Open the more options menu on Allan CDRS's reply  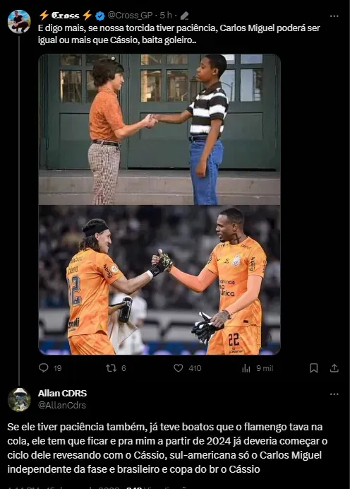point(334,394)
